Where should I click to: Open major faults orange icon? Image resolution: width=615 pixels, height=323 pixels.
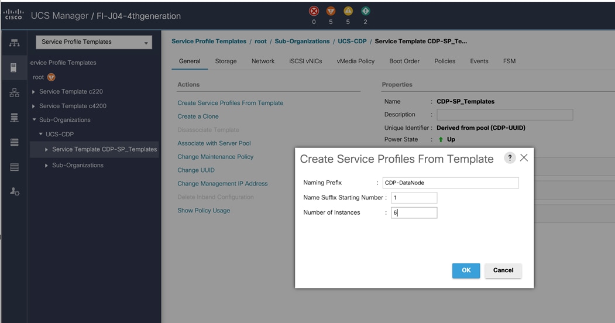click(331, 11)
